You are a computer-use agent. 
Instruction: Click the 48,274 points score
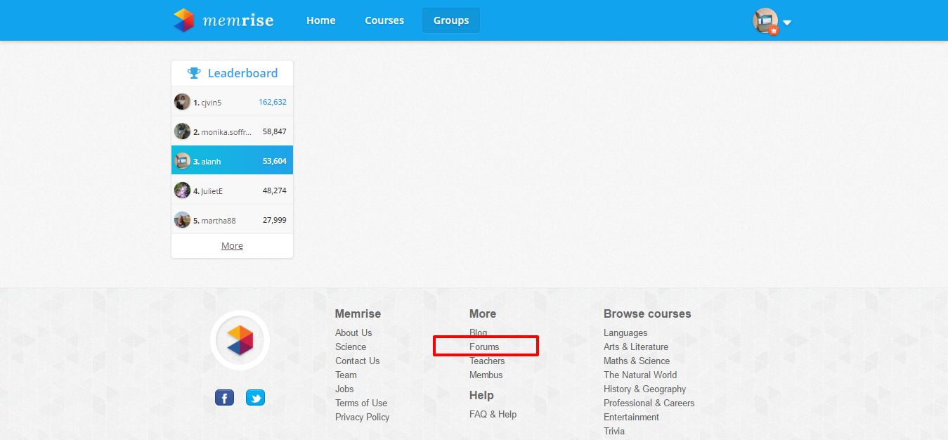[x=274, y=190]
